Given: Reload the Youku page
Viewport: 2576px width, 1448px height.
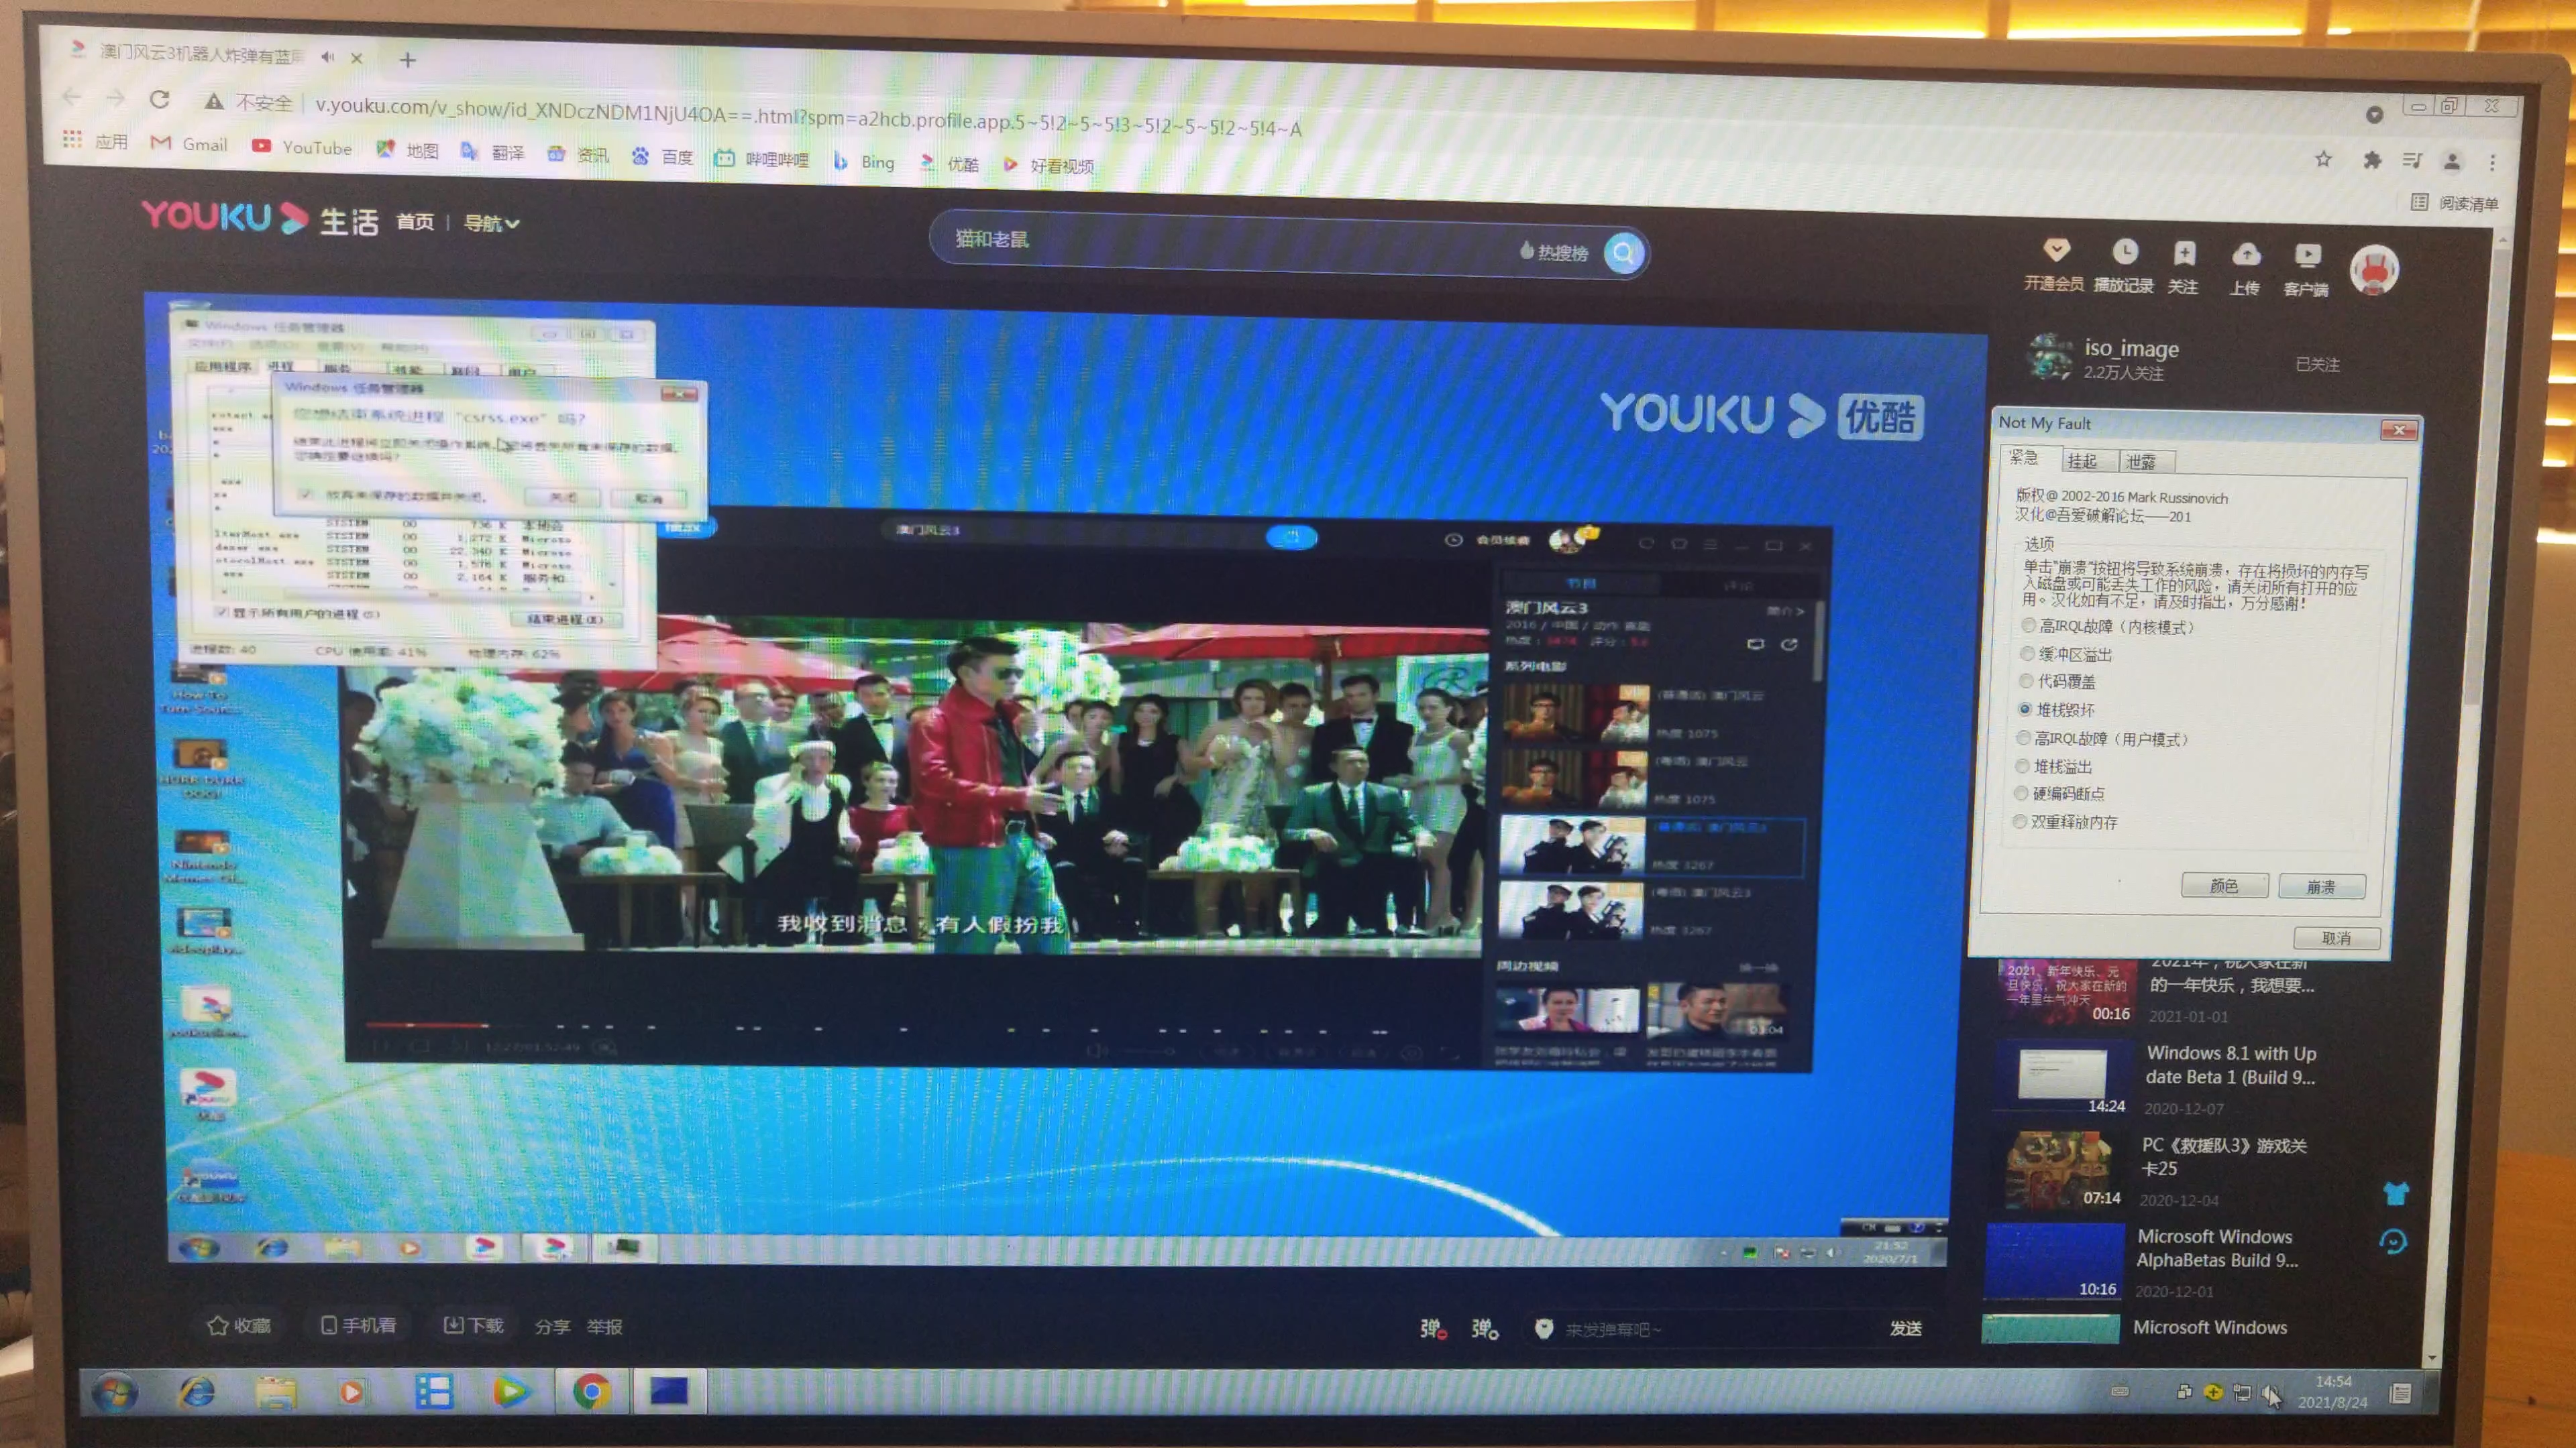Looking at the screenshot, I should pyautogui.click(x=159, y=99).
